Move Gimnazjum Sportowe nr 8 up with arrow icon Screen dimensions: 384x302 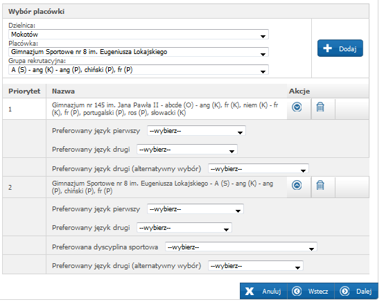pyautogui.click(x=297, y=185)
